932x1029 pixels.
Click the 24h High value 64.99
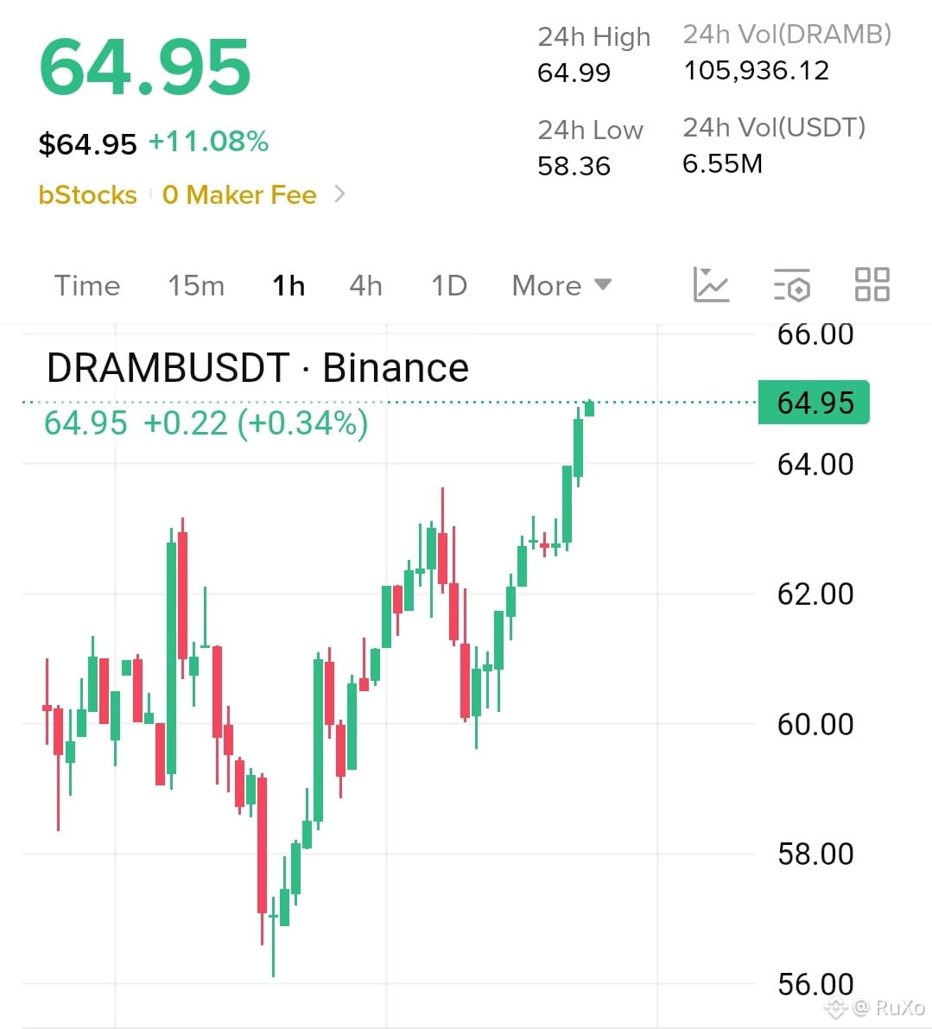tap(574, 73)
